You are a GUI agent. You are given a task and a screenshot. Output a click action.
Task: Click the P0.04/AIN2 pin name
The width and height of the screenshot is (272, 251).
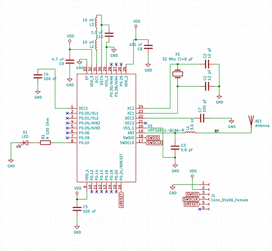pyautogui.click(x=89, y=123)
